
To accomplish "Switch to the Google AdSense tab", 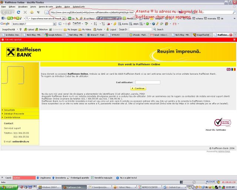I will point(54,35).
